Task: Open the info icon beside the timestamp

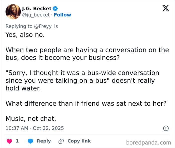Action: pos(165,128)
